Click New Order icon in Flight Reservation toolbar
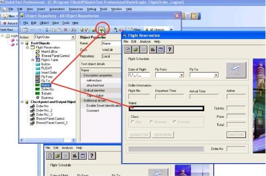The width and height of the screenshot is (266, 176). point(128,49)
